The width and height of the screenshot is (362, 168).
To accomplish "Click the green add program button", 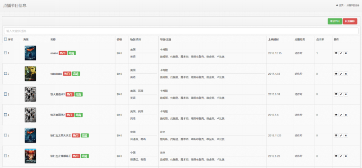I will (x=335, y=21).
